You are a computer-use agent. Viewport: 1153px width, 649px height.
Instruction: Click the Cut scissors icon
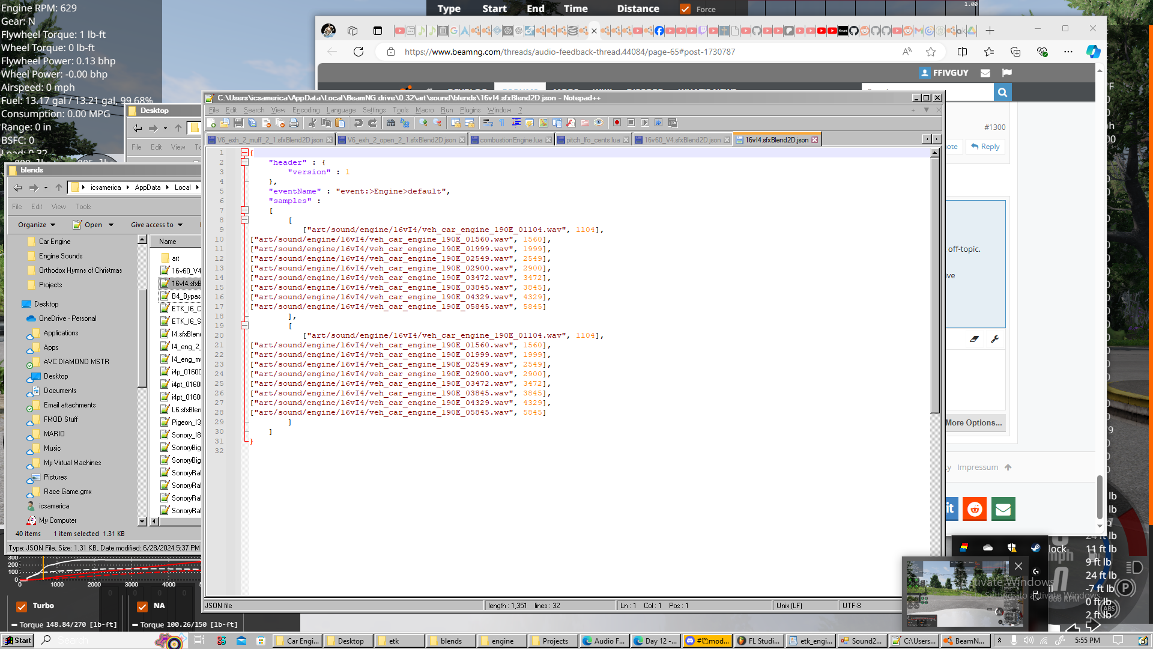tap(312, 123)
